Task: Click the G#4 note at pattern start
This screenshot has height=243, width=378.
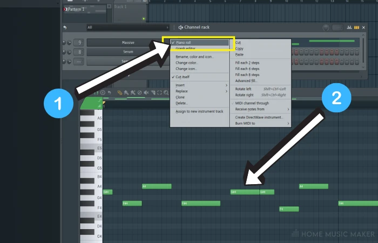Action: 108,192
